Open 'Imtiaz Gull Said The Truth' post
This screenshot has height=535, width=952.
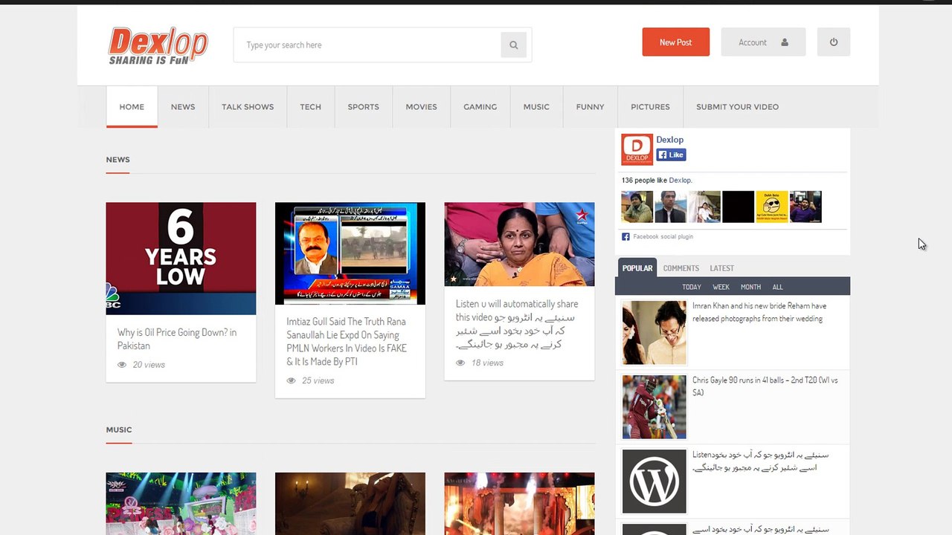[347, 342]
